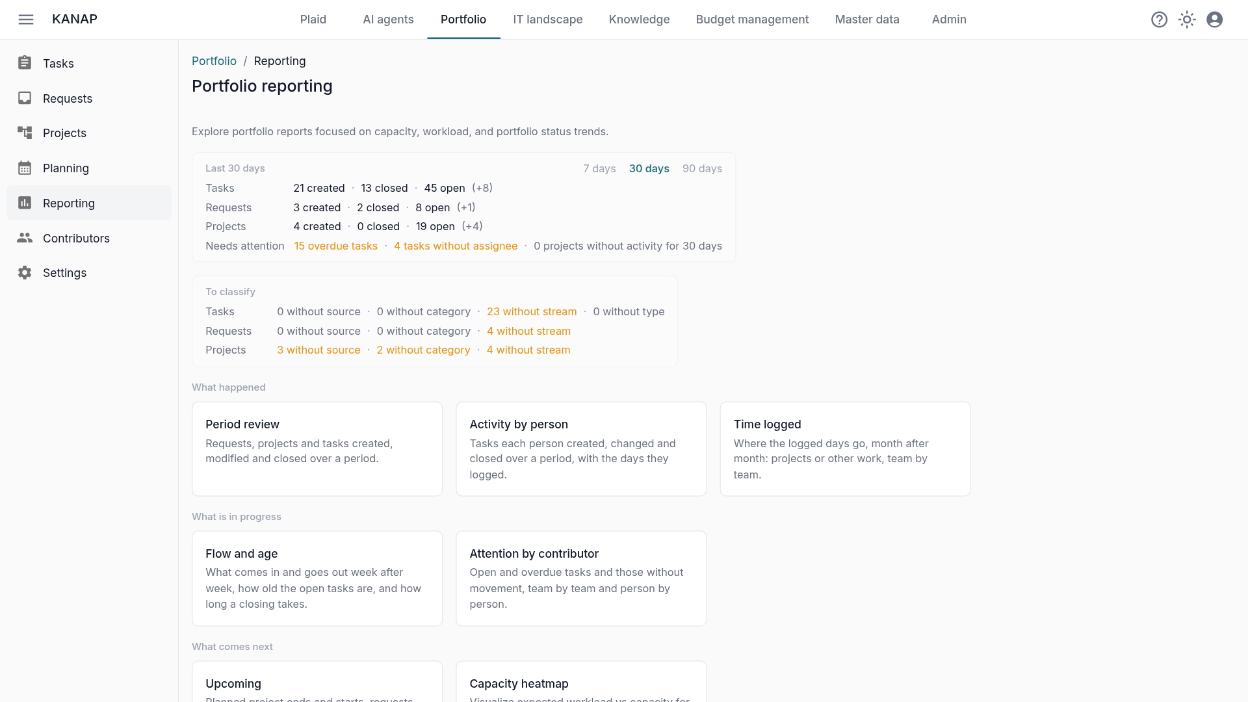Click the KANAP logo text
The image size is (1248, 702).
[75, 19]
